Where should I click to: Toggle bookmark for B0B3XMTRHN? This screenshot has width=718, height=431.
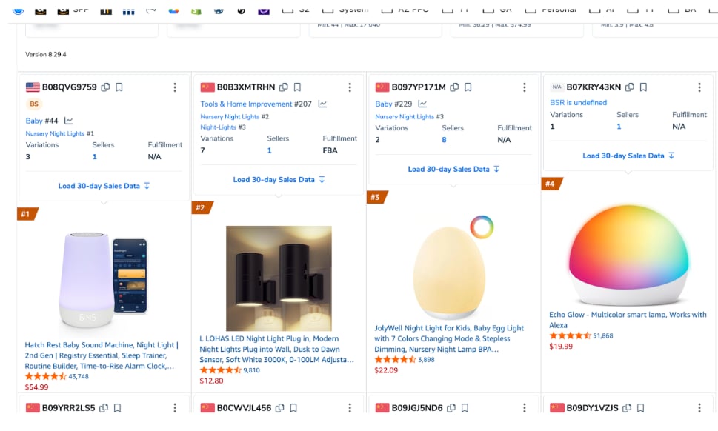pyautogui.click(x=297, y=87)
